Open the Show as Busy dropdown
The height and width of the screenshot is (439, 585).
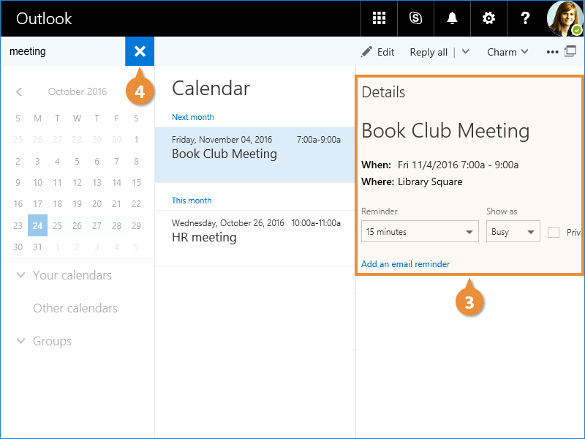(x=513, y=232)
